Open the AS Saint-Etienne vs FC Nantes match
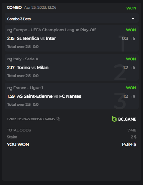The height and width of the screenshot is (185, 143). pyautogui.click(x=49, y=96)
